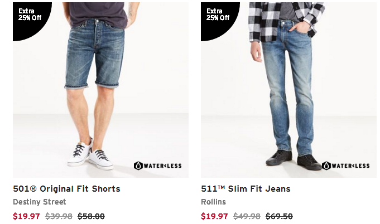Click the crossed-out $39.98 price
This screenshot has height=224, width=380.
click(x=59, y=216)
